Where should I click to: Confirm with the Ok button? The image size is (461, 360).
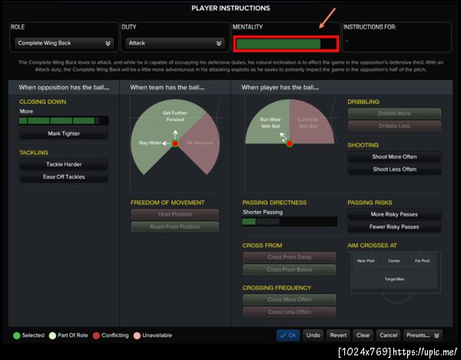coord(288,335)
